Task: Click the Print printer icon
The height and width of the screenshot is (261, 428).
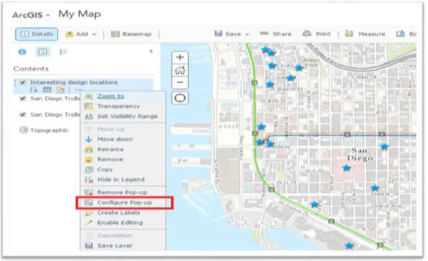Action: pos(307,34)
